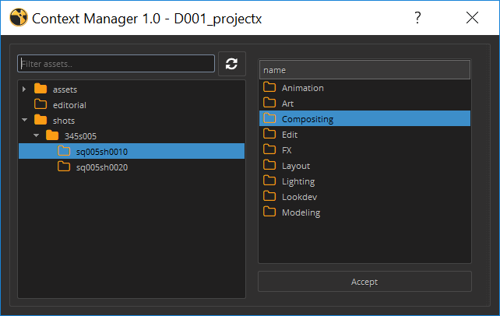
Task: Collapse the 345s005 sequence arrow
Action: coord(36,135)
